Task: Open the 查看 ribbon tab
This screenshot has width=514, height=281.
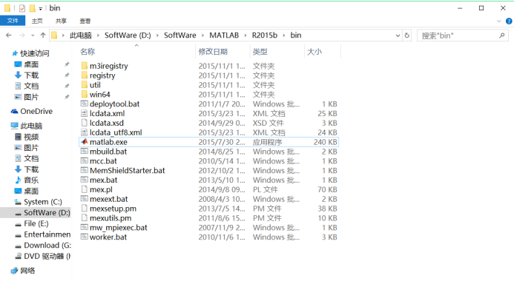Action: pos(85,21)
